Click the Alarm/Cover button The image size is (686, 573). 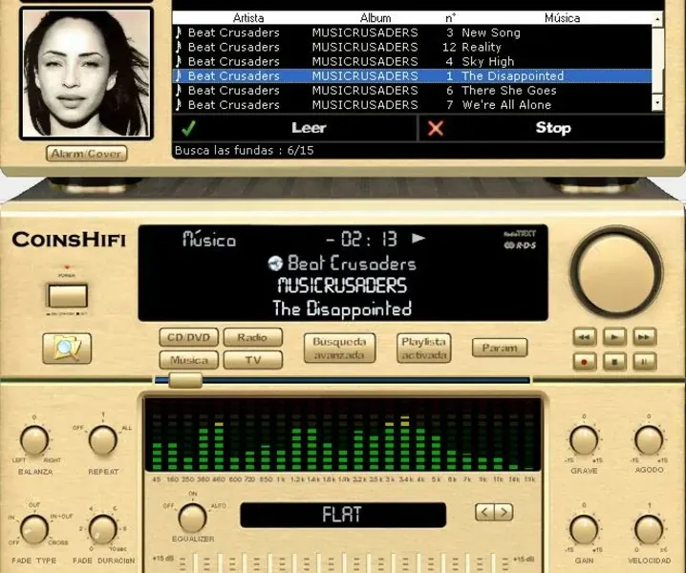87,154
